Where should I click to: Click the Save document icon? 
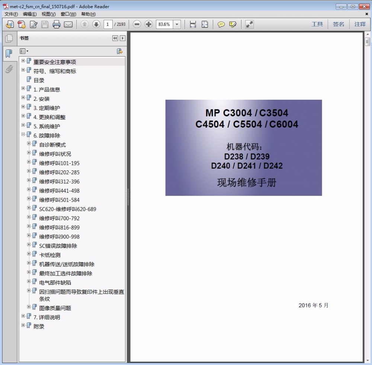[45, 25]
